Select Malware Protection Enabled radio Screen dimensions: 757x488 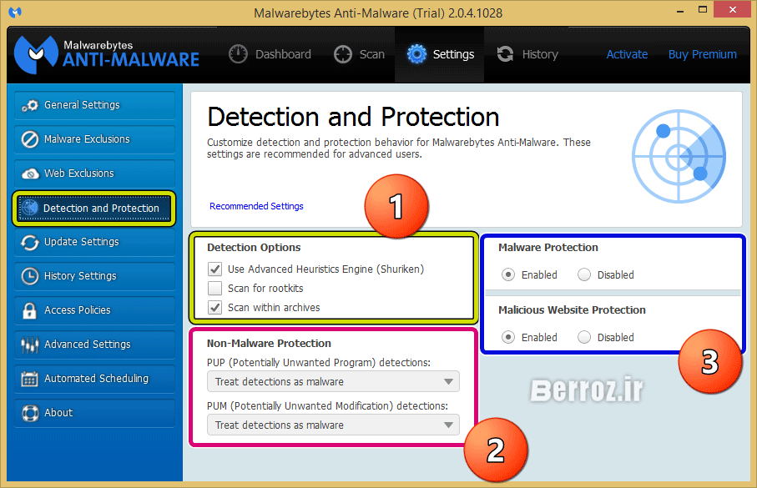click(x=508, y=274)
